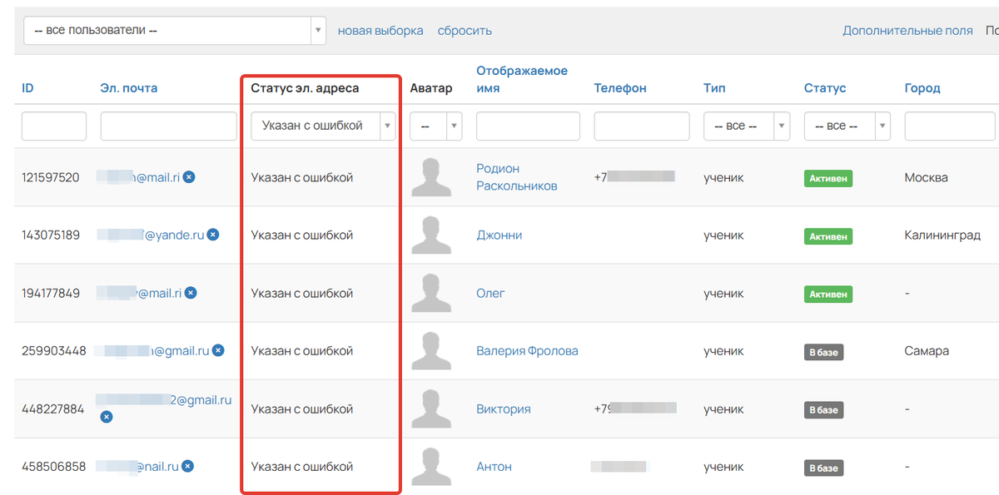Click the error icon beside the @yande.ru email
The width and height of the screenshot is (999, 495).
(213, 235)
